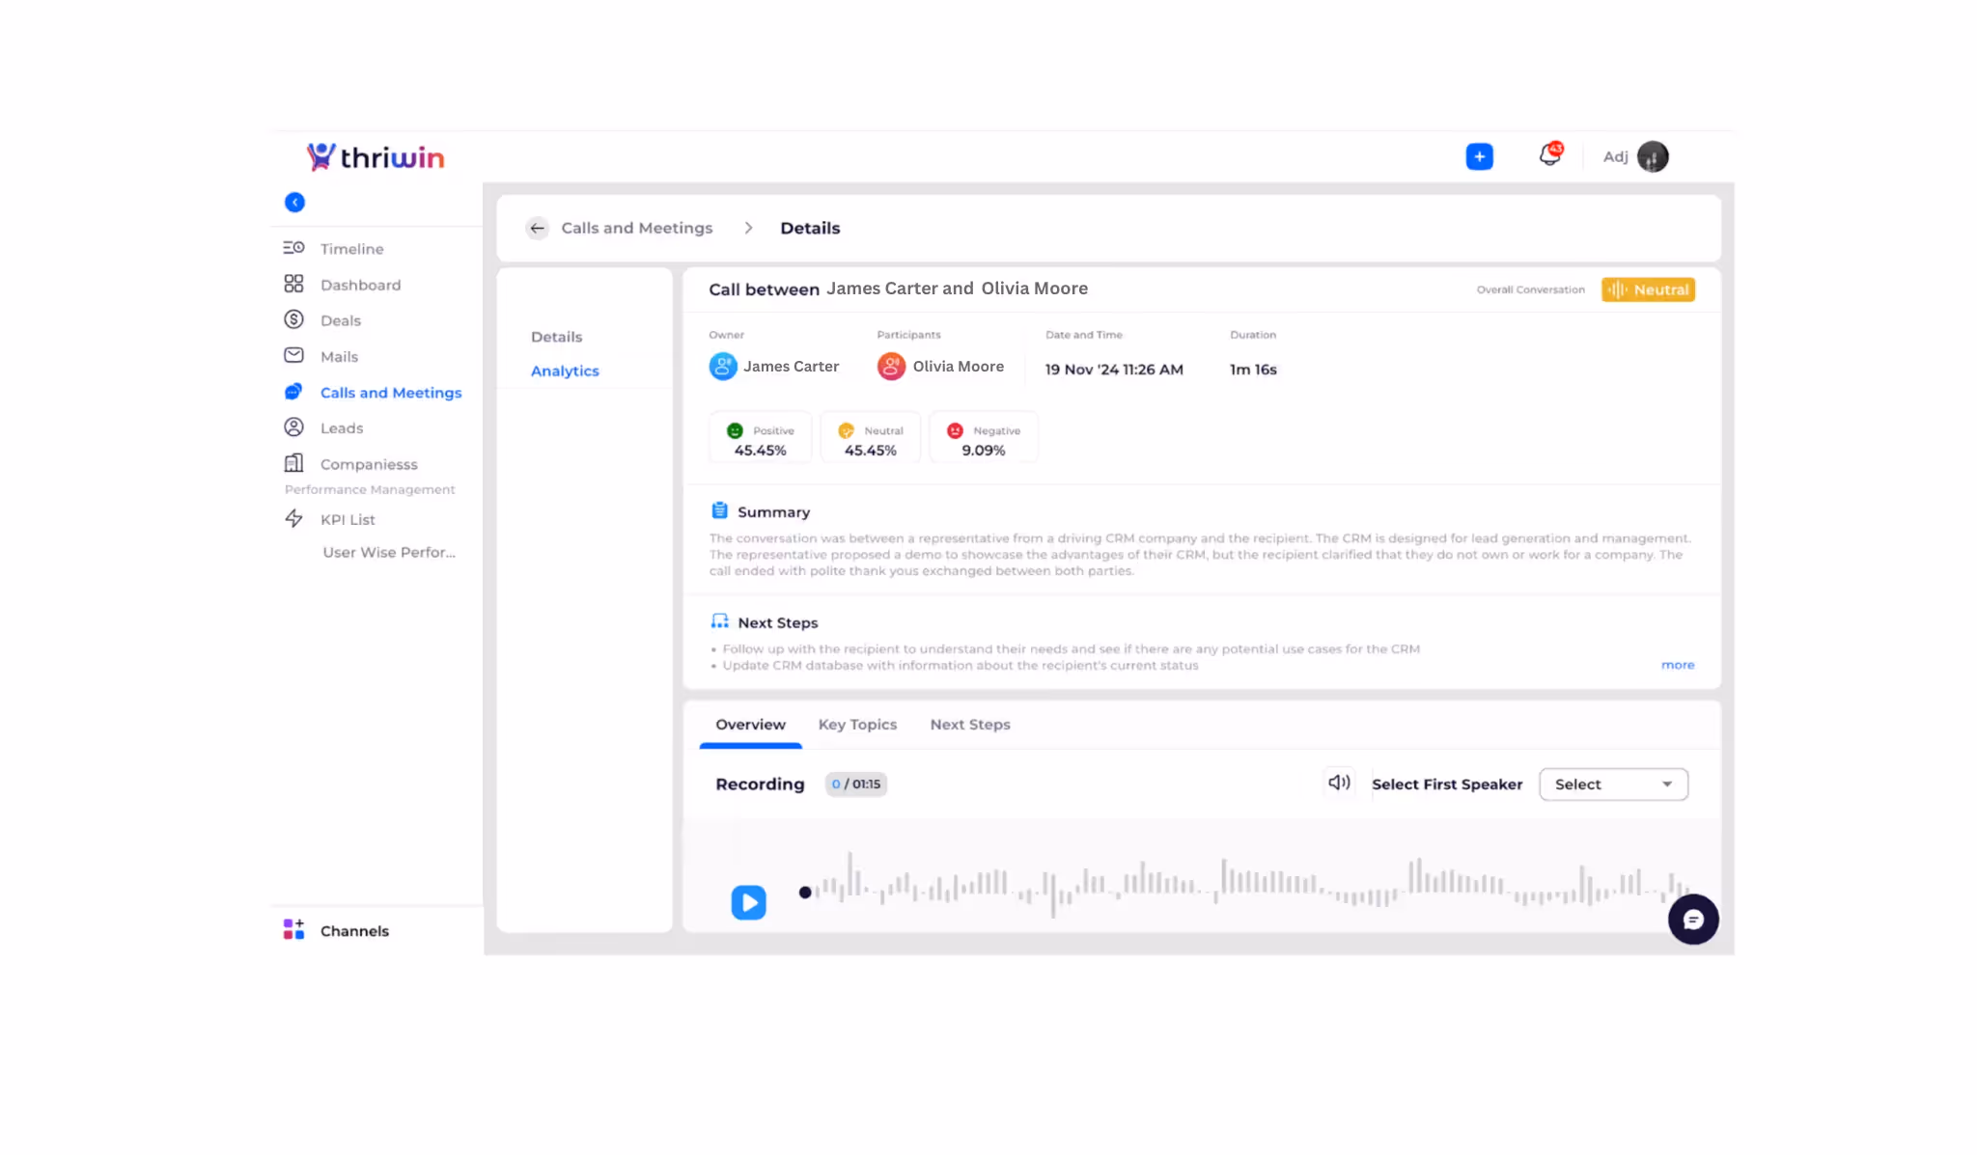This screenshot has height=1155, width=1977.
Task: Play the call recording
Action: (748, 902)
